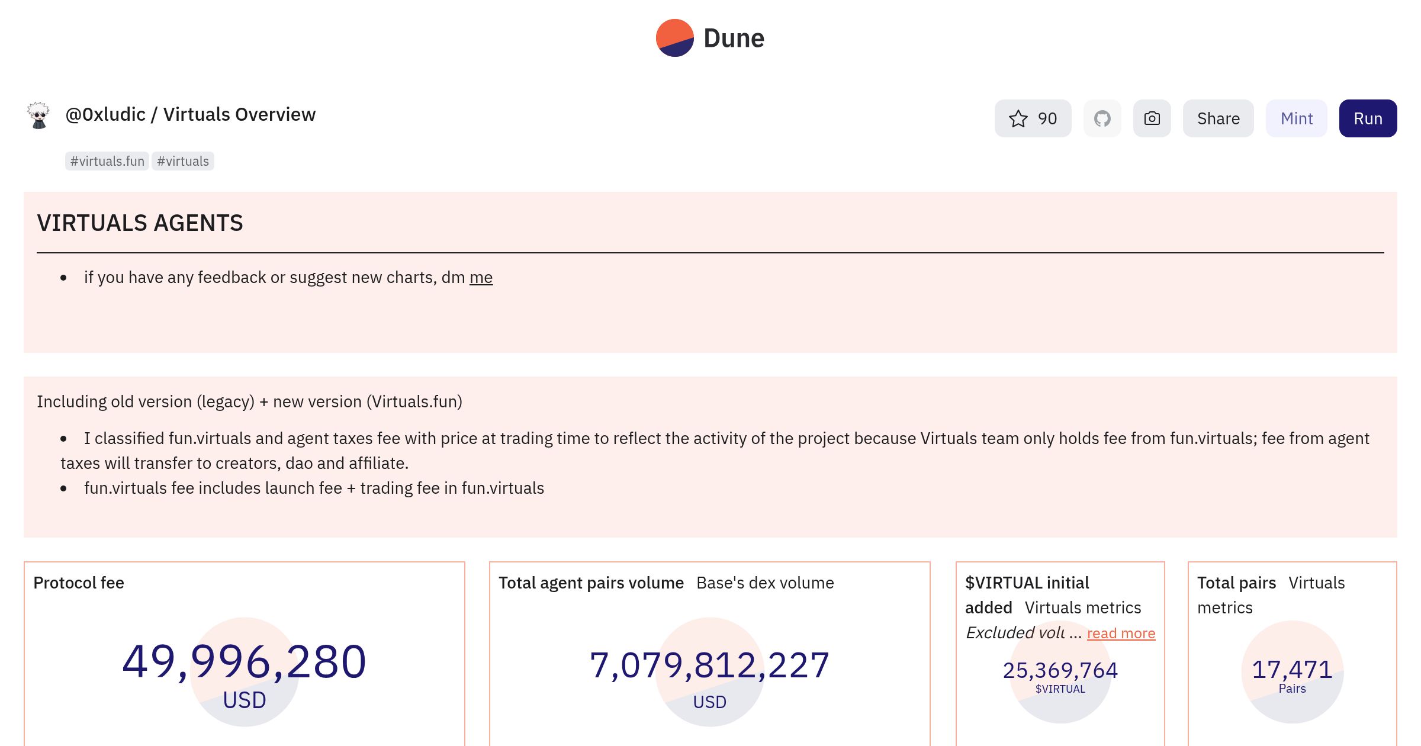
Task: Open the @0xludic / Virtuals Overview title
Action: 190,114
